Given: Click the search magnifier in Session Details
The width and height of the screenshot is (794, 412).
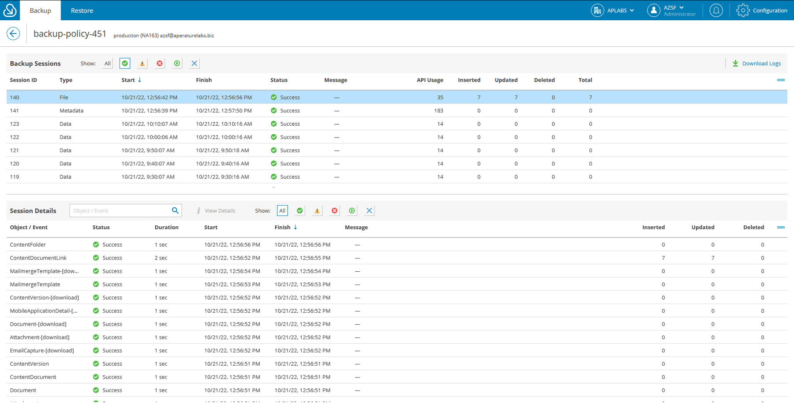Looking at the screenshot, I should [x=175, y=210].
